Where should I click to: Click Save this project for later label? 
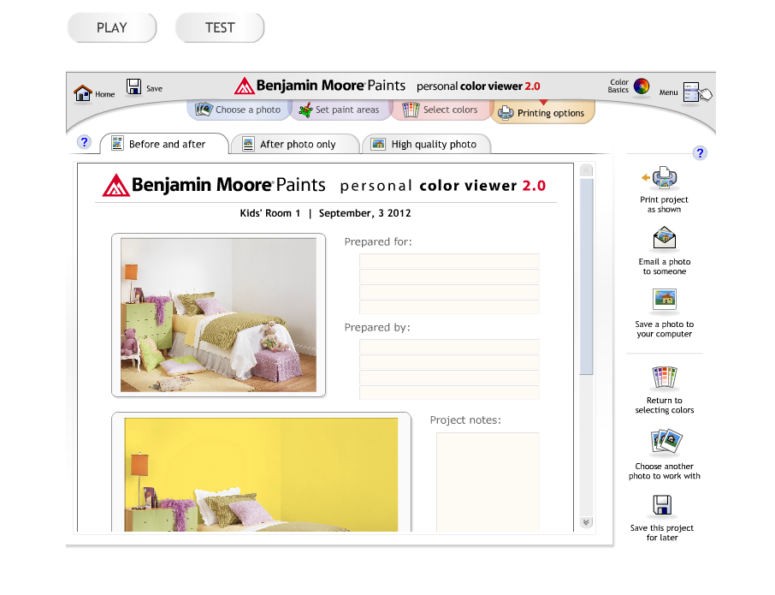pyautogui.click(x=662, y=533)
